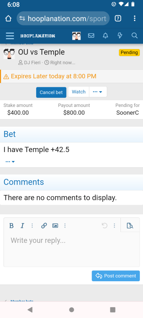Toggle bold formatting in the reply editor
The width and height of the screenshot is (143, 318).
tap(11, 225)
